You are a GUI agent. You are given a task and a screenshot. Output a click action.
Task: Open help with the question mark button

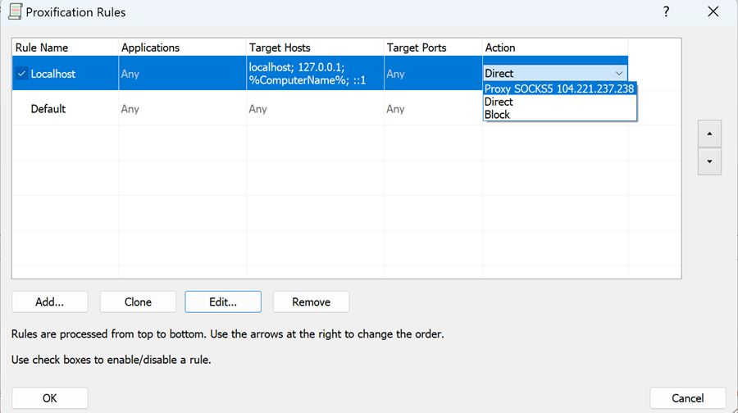coord(666,11)
